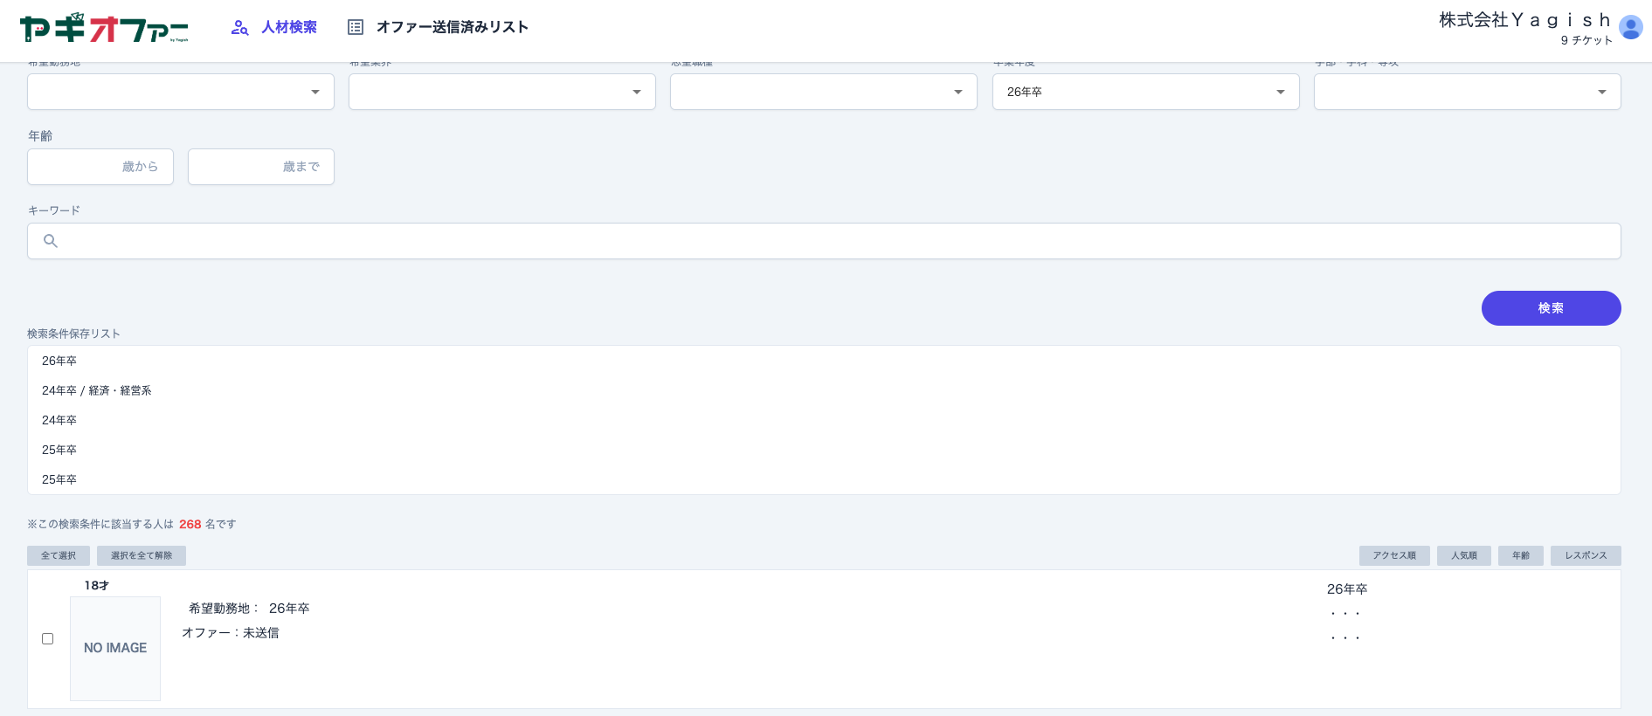Sort results by 人気順

tap(1464, 555)
